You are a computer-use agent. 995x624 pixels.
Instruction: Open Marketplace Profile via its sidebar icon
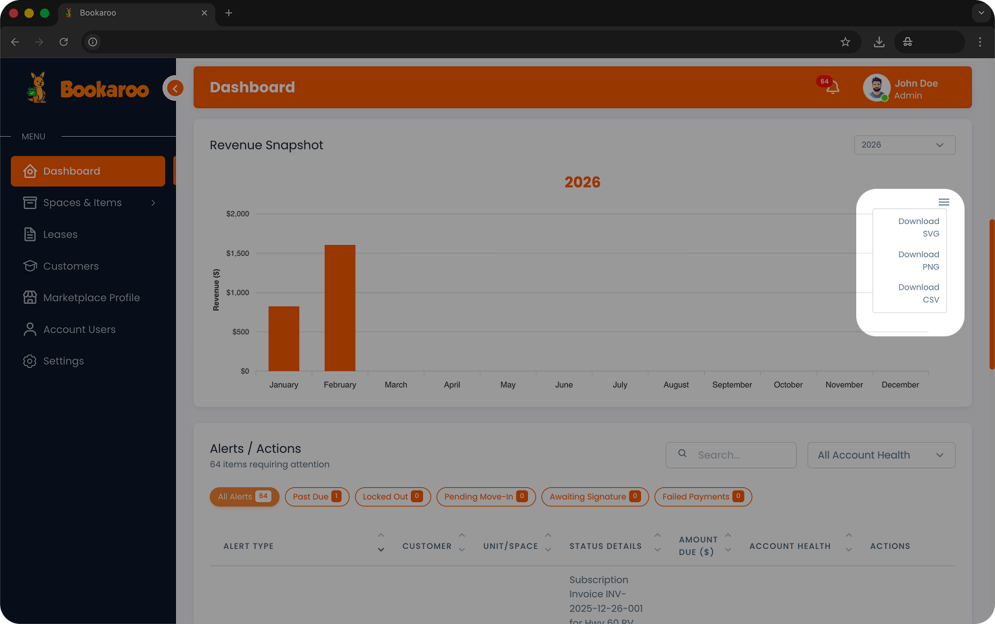[x=30, y=297]
